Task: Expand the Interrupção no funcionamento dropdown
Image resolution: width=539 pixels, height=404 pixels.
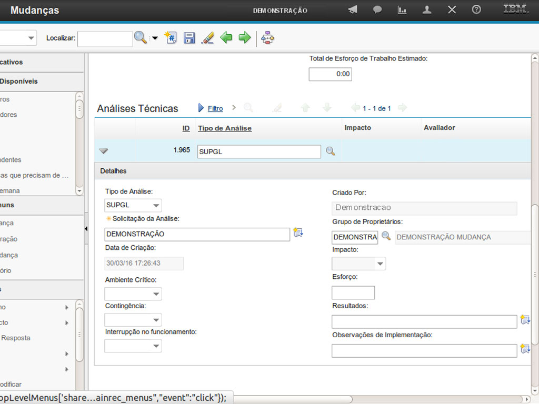Action: coord(156,346)
